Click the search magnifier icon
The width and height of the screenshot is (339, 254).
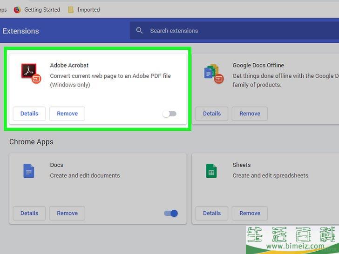(139, 30)
